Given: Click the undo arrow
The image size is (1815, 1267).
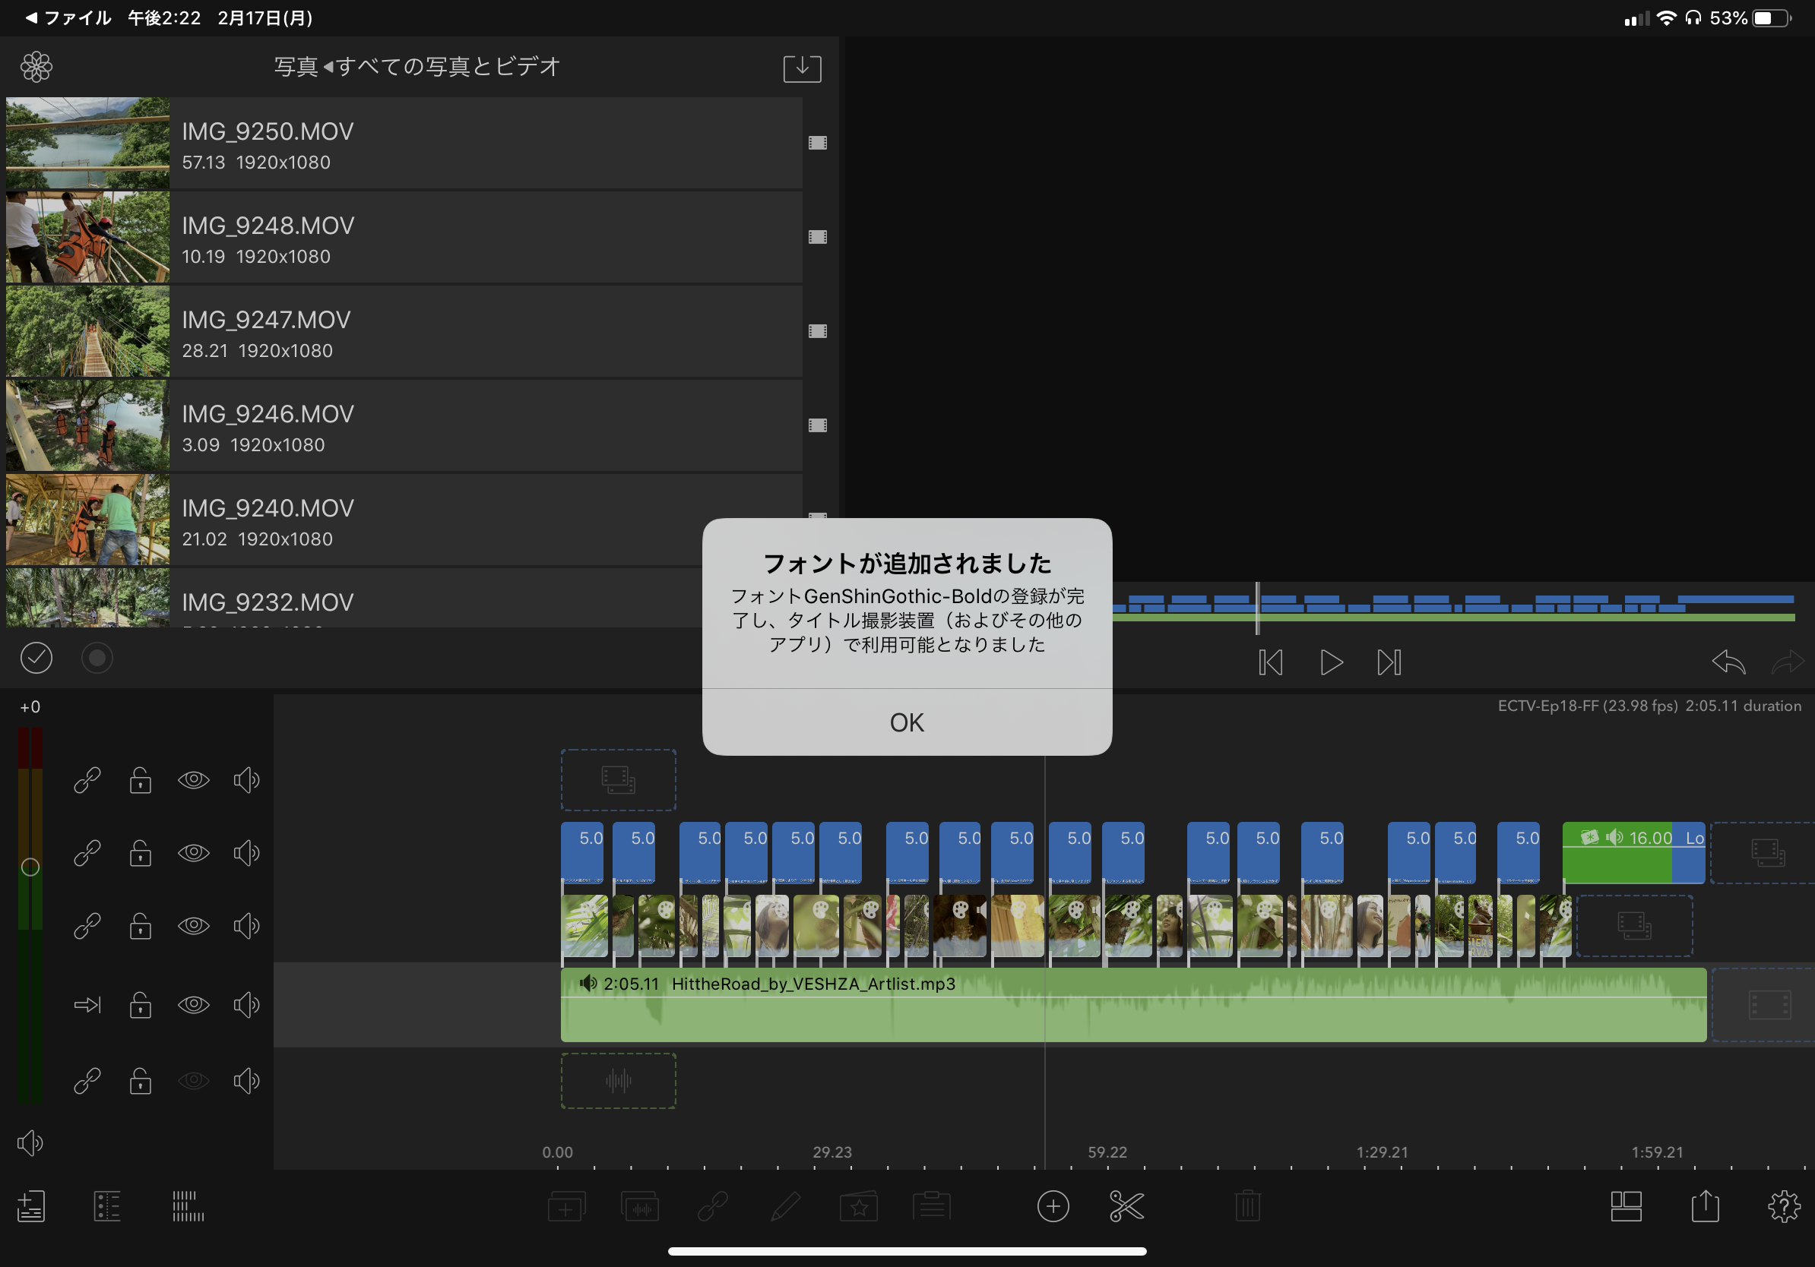Looking at the screenshot, I should 1728,662.
